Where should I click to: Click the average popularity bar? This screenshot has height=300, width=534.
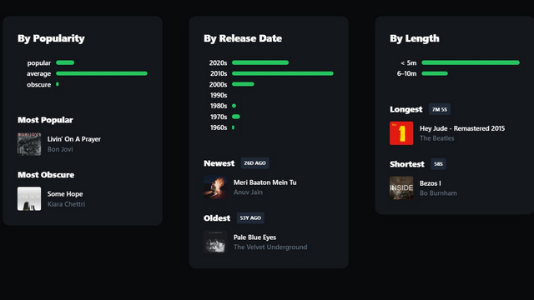[x=102, y=73]
